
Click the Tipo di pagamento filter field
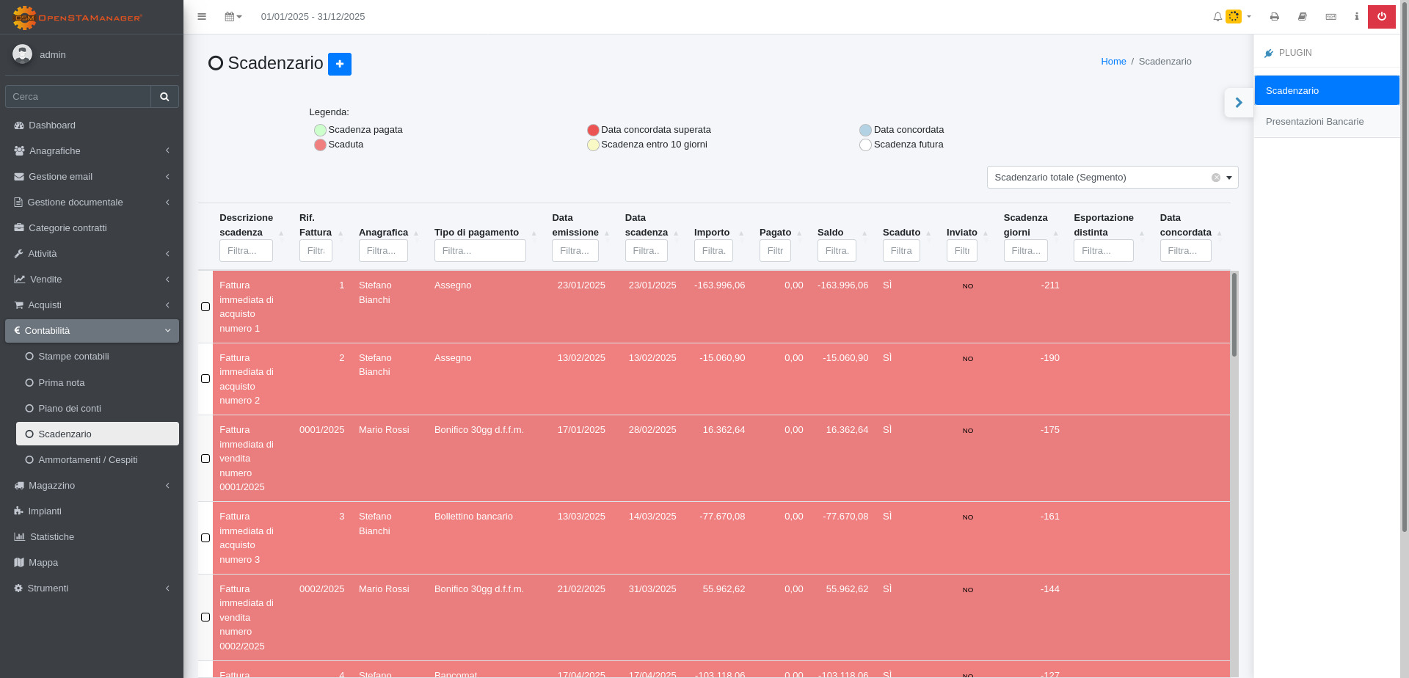[479, 251]
